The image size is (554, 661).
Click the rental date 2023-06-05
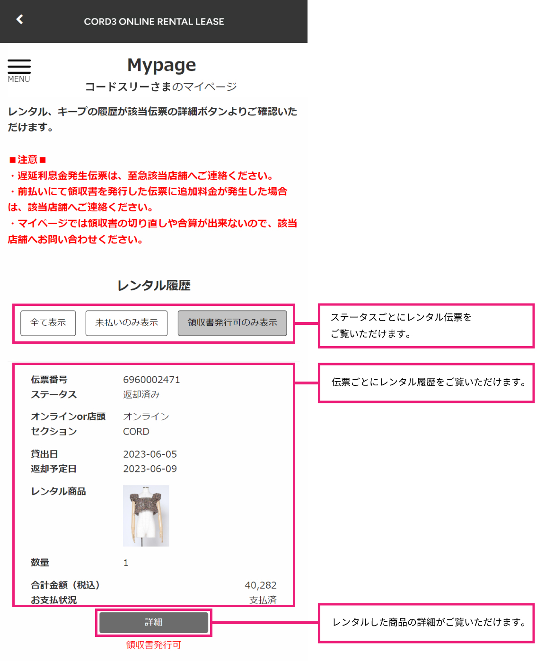(150, 454)
